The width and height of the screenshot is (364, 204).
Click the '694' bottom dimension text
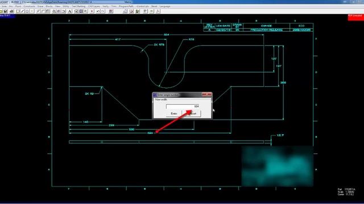pos(150,133)
